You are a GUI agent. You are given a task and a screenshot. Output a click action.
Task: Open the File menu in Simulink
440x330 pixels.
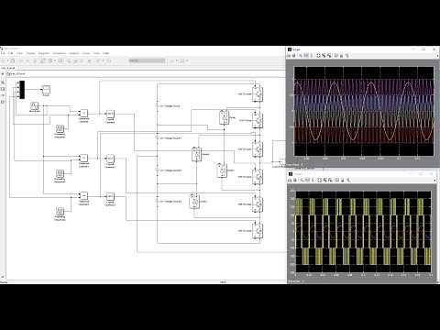coord(3,53)
